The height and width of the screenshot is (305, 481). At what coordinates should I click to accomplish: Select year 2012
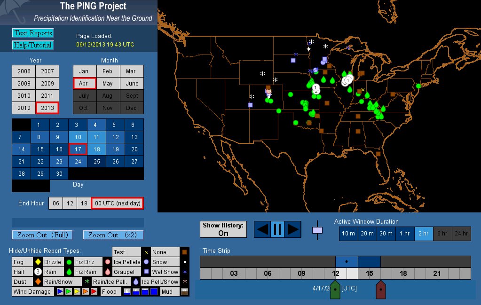coord(24,108)
